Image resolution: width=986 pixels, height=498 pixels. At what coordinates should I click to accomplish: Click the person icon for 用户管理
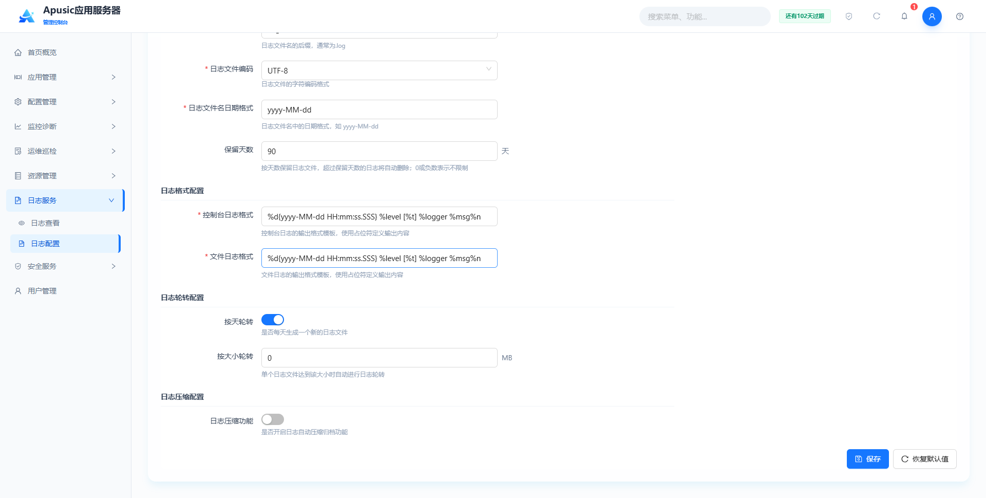(x=18, y=291)
